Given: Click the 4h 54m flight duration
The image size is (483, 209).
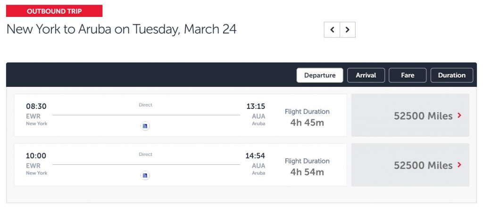Looking at the screenshot, I should click(307, 172).
